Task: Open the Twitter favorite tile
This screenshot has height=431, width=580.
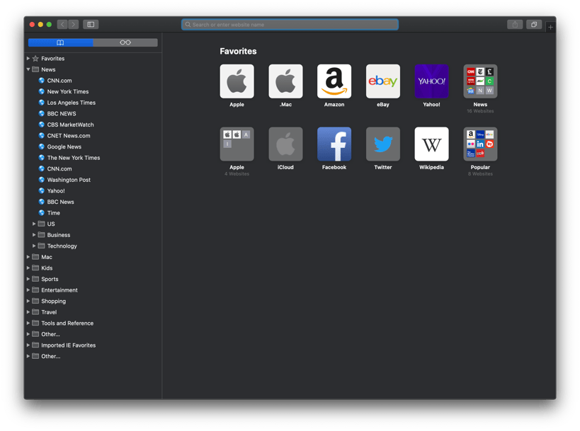Action: point(383,144)
